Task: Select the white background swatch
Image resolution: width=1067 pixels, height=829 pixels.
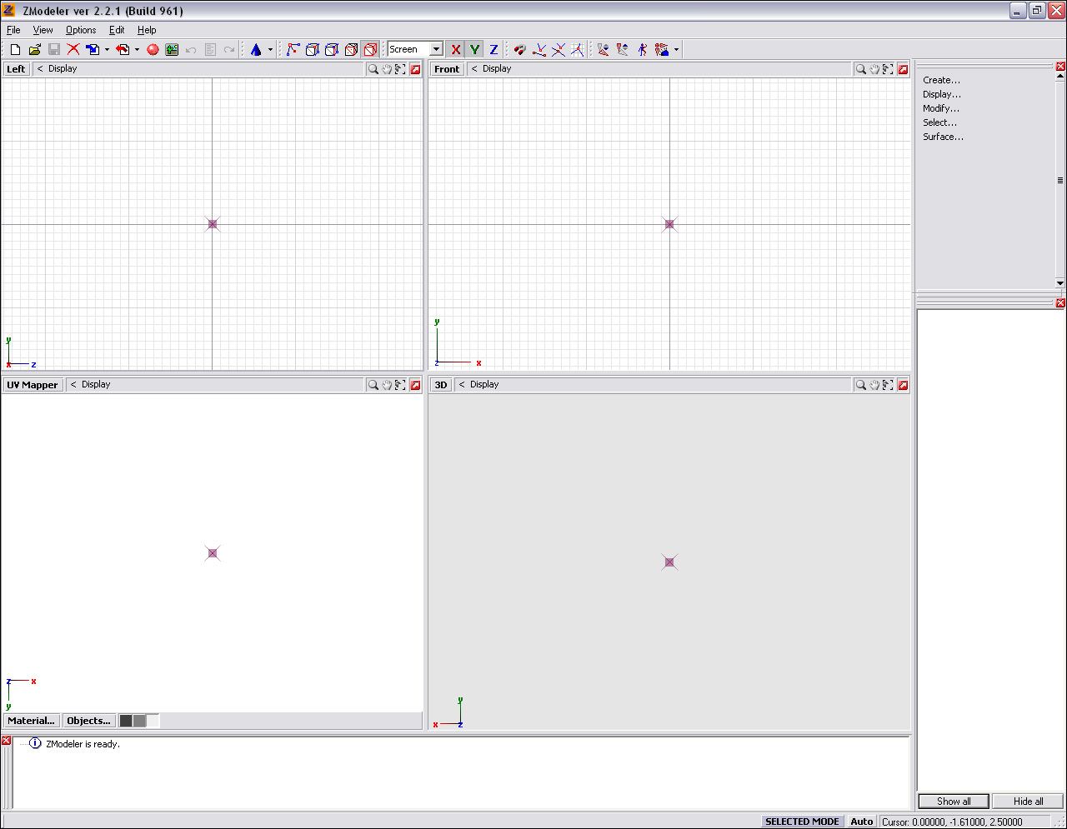Action: 153,721
